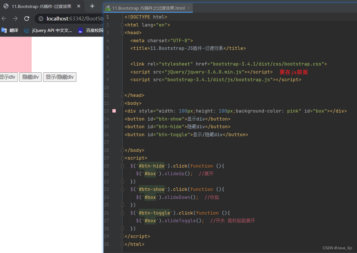Viewport: 357px width, 253px height.
Task: Click the btn-show button code line
Action: [x=177, y=119]
